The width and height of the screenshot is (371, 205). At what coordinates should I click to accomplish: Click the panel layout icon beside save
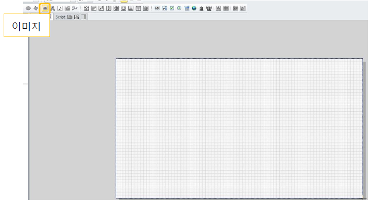click(83, 17)
